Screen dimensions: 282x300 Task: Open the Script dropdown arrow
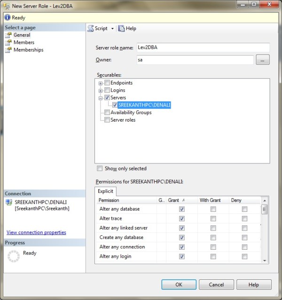click(112, 29)
